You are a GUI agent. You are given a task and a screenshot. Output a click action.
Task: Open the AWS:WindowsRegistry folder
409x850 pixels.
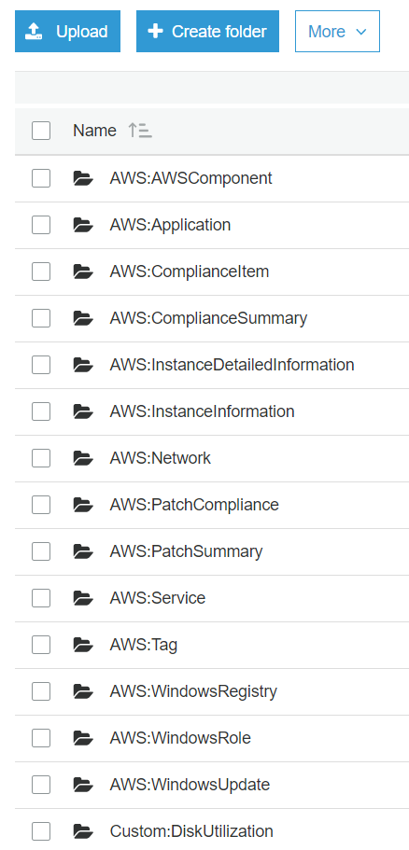click(x=193, y=691)
